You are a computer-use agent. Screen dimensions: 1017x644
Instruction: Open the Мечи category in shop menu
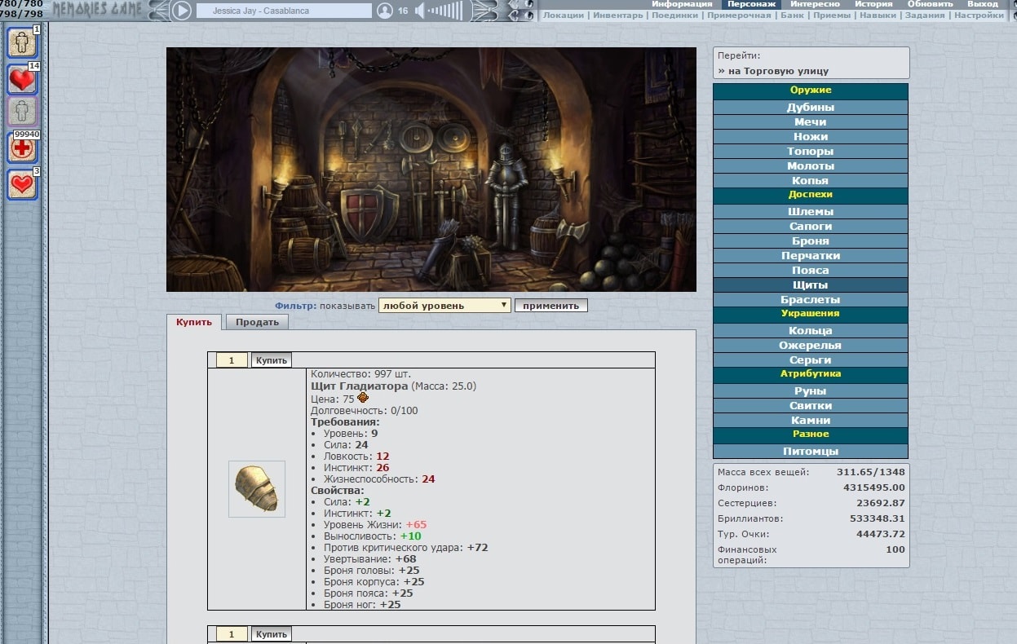(x=810, y=122)
